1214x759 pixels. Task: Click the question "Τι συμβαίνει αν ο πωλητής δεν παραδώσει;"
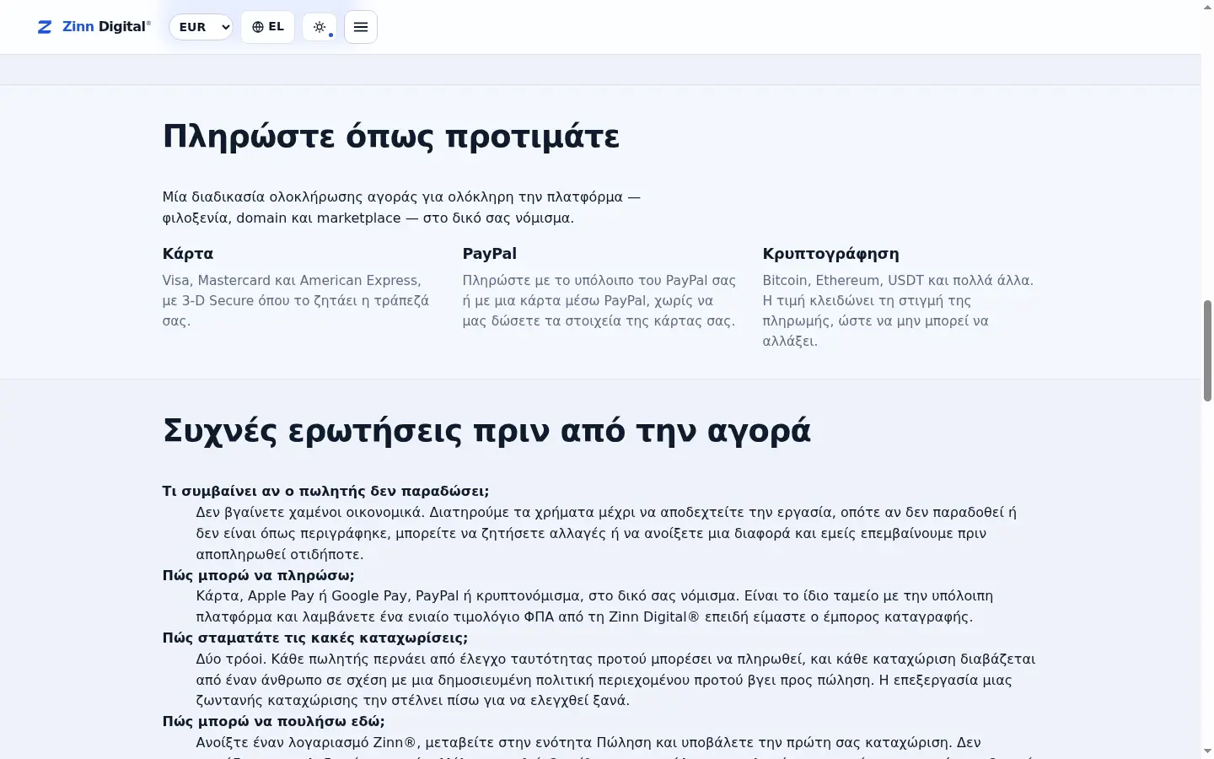[325, 491]
